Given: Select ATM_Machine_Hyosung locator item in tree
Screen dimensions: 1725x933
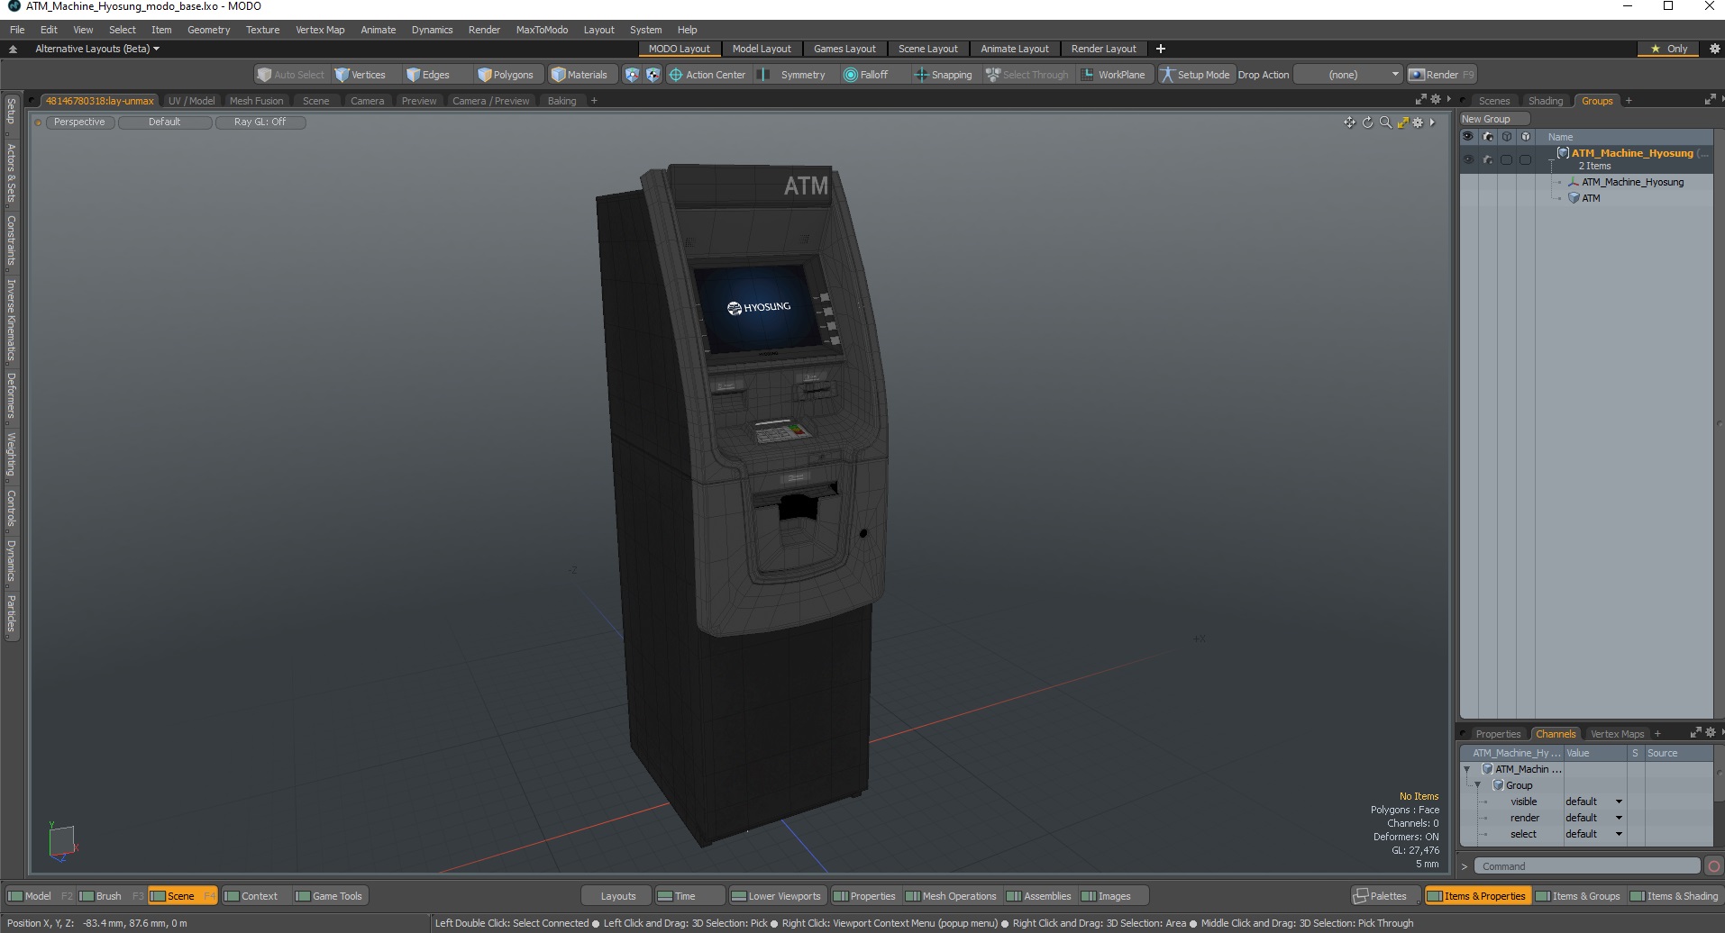Looking at the screenshot, I should click(1632, 182).
